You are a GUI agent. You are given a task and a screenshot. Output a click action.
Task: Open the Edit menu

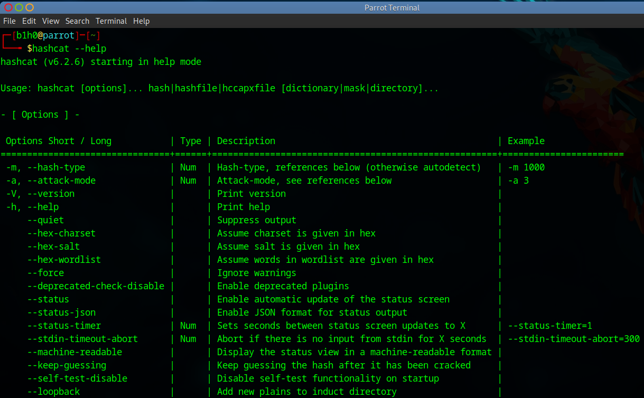click(x=29, y=21)
